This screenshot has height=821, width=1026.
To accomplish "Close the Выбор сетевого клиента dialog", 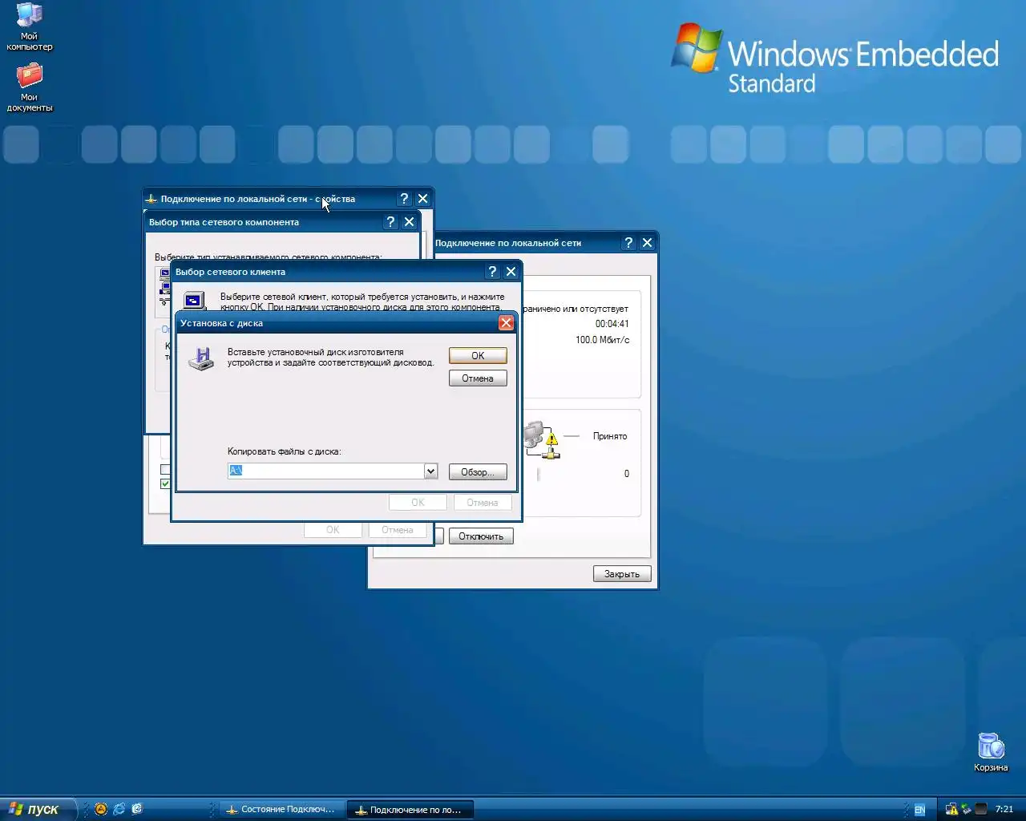I will click(511, 272).
